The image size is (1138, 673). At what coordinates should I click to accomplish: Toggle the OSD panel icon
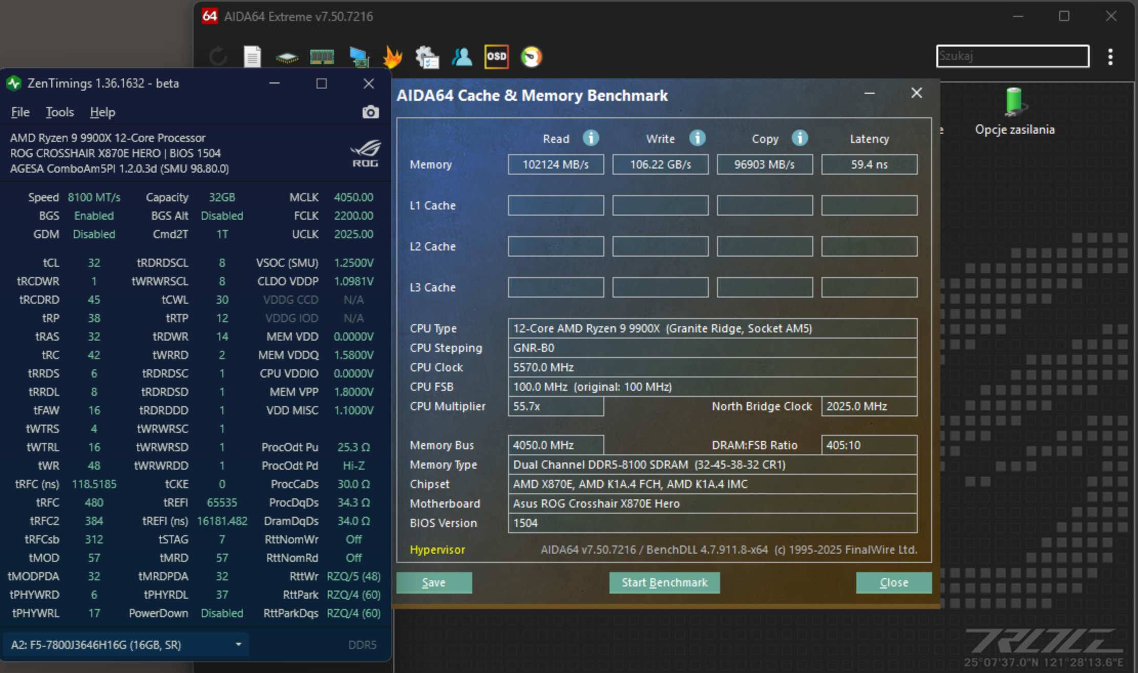click(x=496, y=56)
